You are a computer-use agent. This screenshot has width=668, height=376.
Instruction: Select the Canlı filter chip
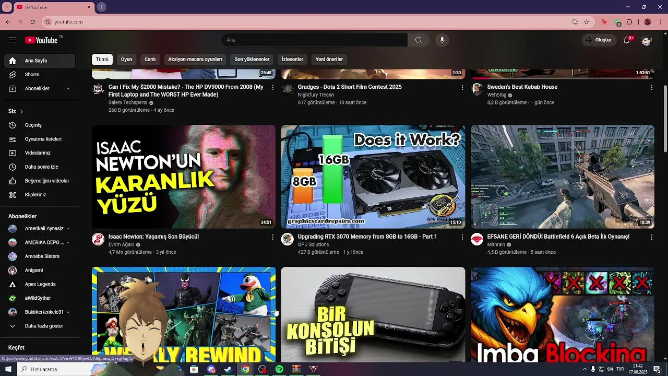[x=150, y=59]
